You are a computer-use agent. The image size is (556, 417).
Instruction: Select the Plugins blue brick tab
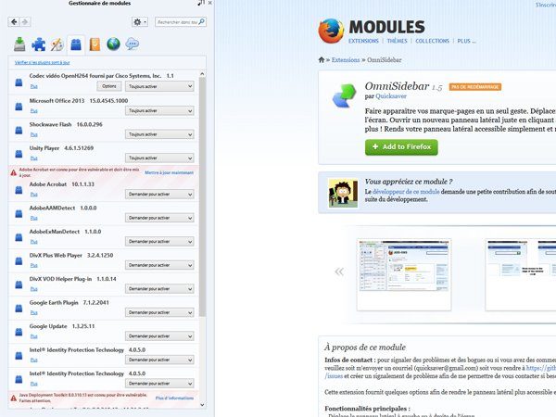(x=76, y=44)
